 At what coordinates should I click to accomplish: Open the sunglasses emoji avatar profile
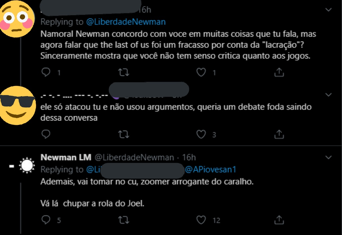point(17,104)
